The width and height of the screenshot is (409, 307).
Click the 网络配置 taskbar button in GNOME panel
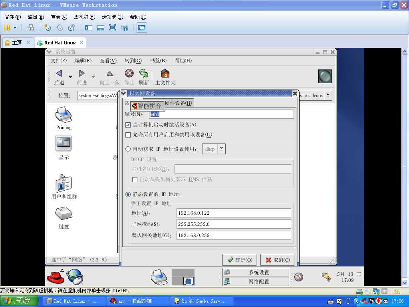pyautogui.click(x=256, y=282)
